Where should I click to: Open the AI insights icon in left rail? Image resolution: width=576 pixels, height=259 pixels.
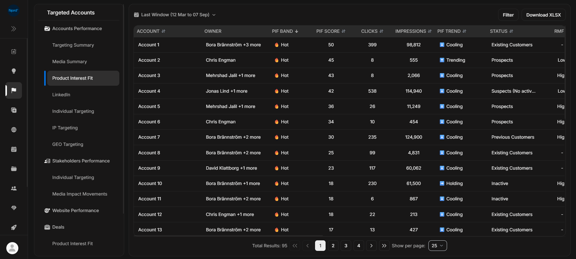coord(14,51)
